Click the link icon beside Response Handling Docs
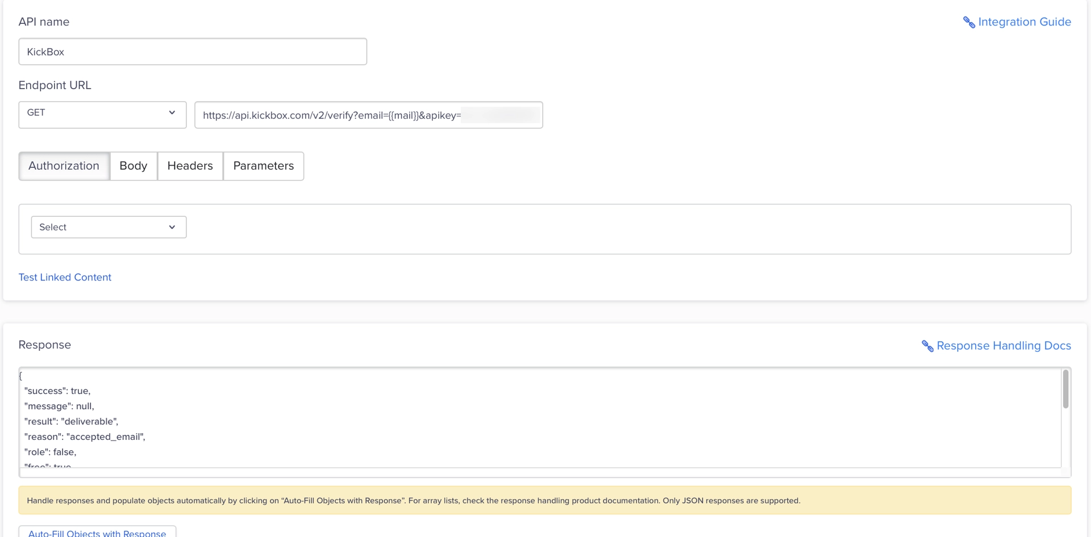The height and width of the screenshot is (537, 1091). pos(927,346)
